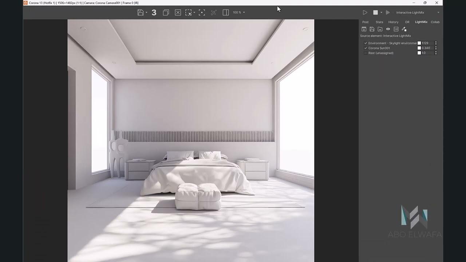Click the Corona Sun001 intensity spinner arrows

coord(436,48)
